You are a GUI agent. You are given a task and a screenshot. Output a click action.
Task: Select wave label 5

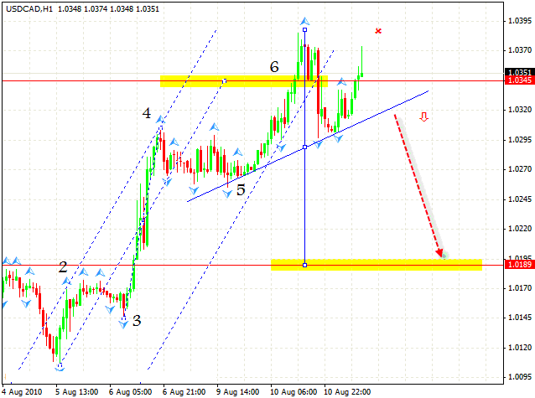coord(241,190)
